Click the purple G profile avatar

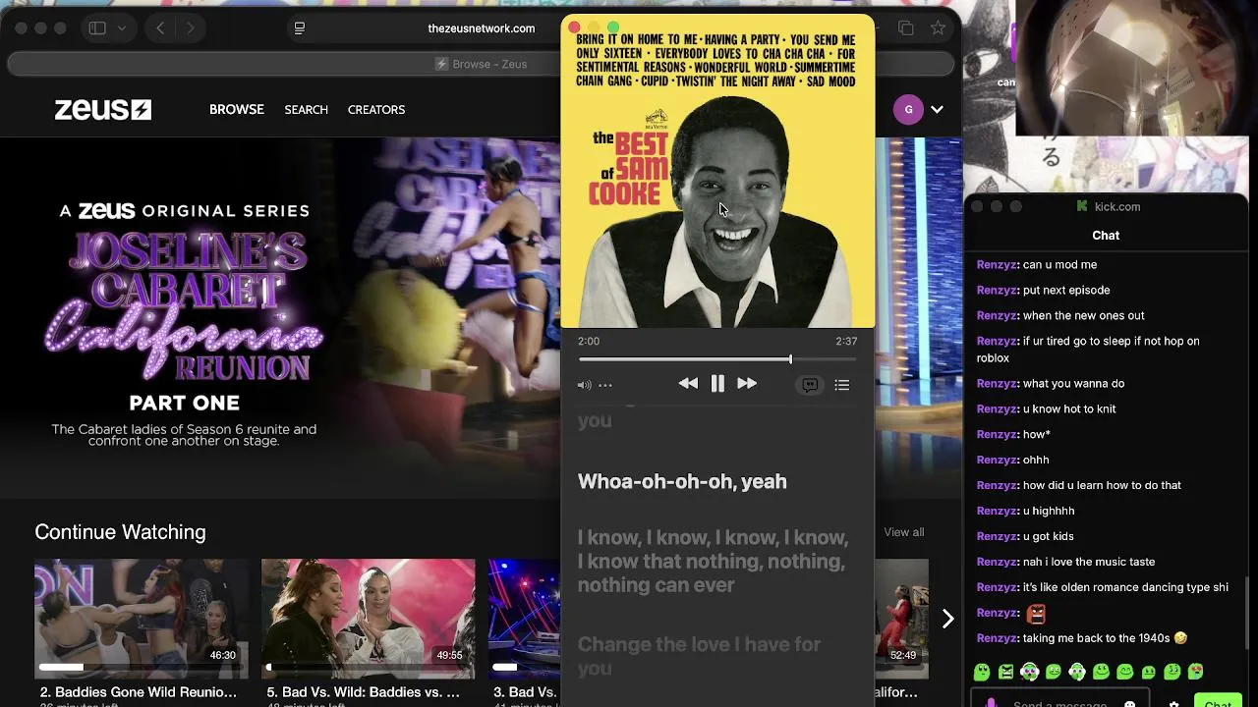tap(908, 109)
